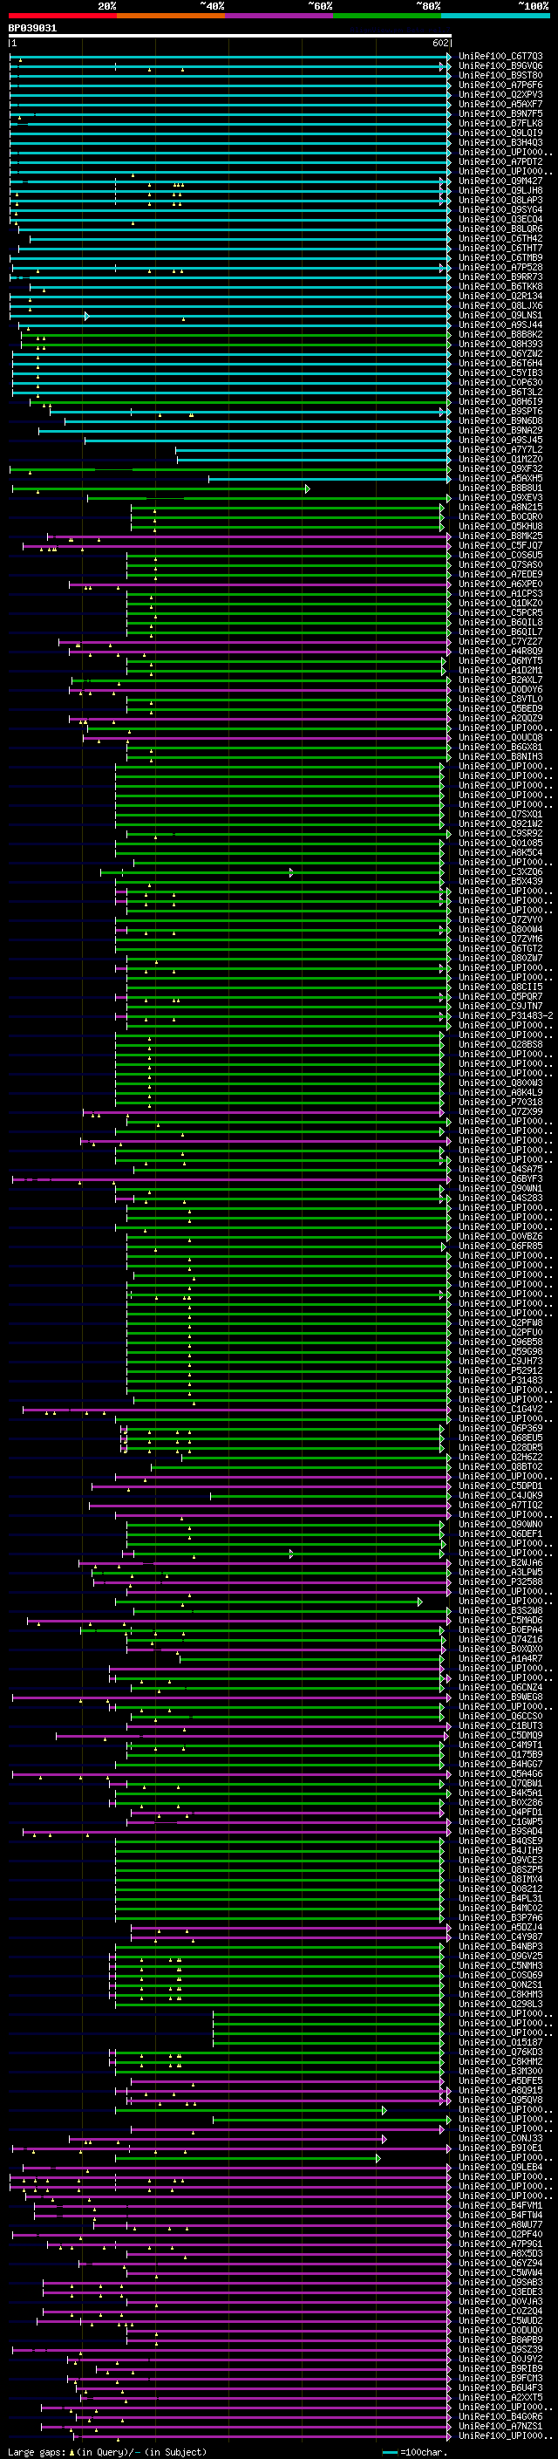
Task: Choose hit UniRef100_C0P630
Action: point(500,382)
